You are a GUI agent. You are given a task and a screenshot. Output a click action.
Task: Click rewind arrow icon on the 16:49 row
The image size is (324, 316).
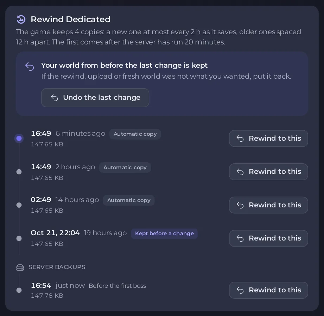[240, 138]
